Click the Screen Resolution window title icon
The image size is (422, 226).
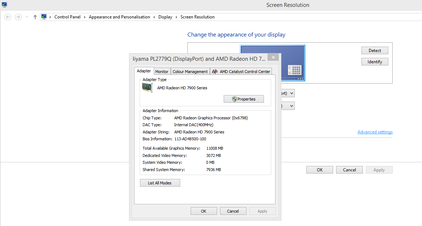pyautogui.click(x=4, y=5)
